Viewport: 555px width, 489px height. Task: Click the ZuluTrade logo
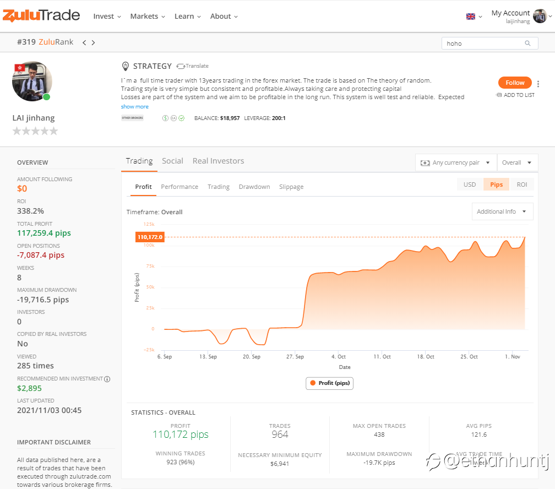41,15
